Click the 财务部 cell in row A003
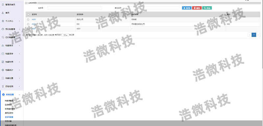263x126 pixels. point(134,20)
